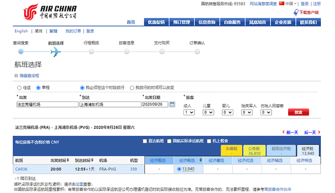Go to 后一天 next day

pyautogui.click(x=310, y=132)
